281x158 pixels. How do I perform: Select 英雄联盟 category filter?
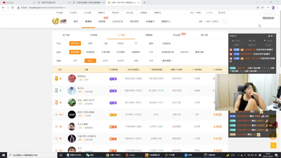tap(90, 52)
